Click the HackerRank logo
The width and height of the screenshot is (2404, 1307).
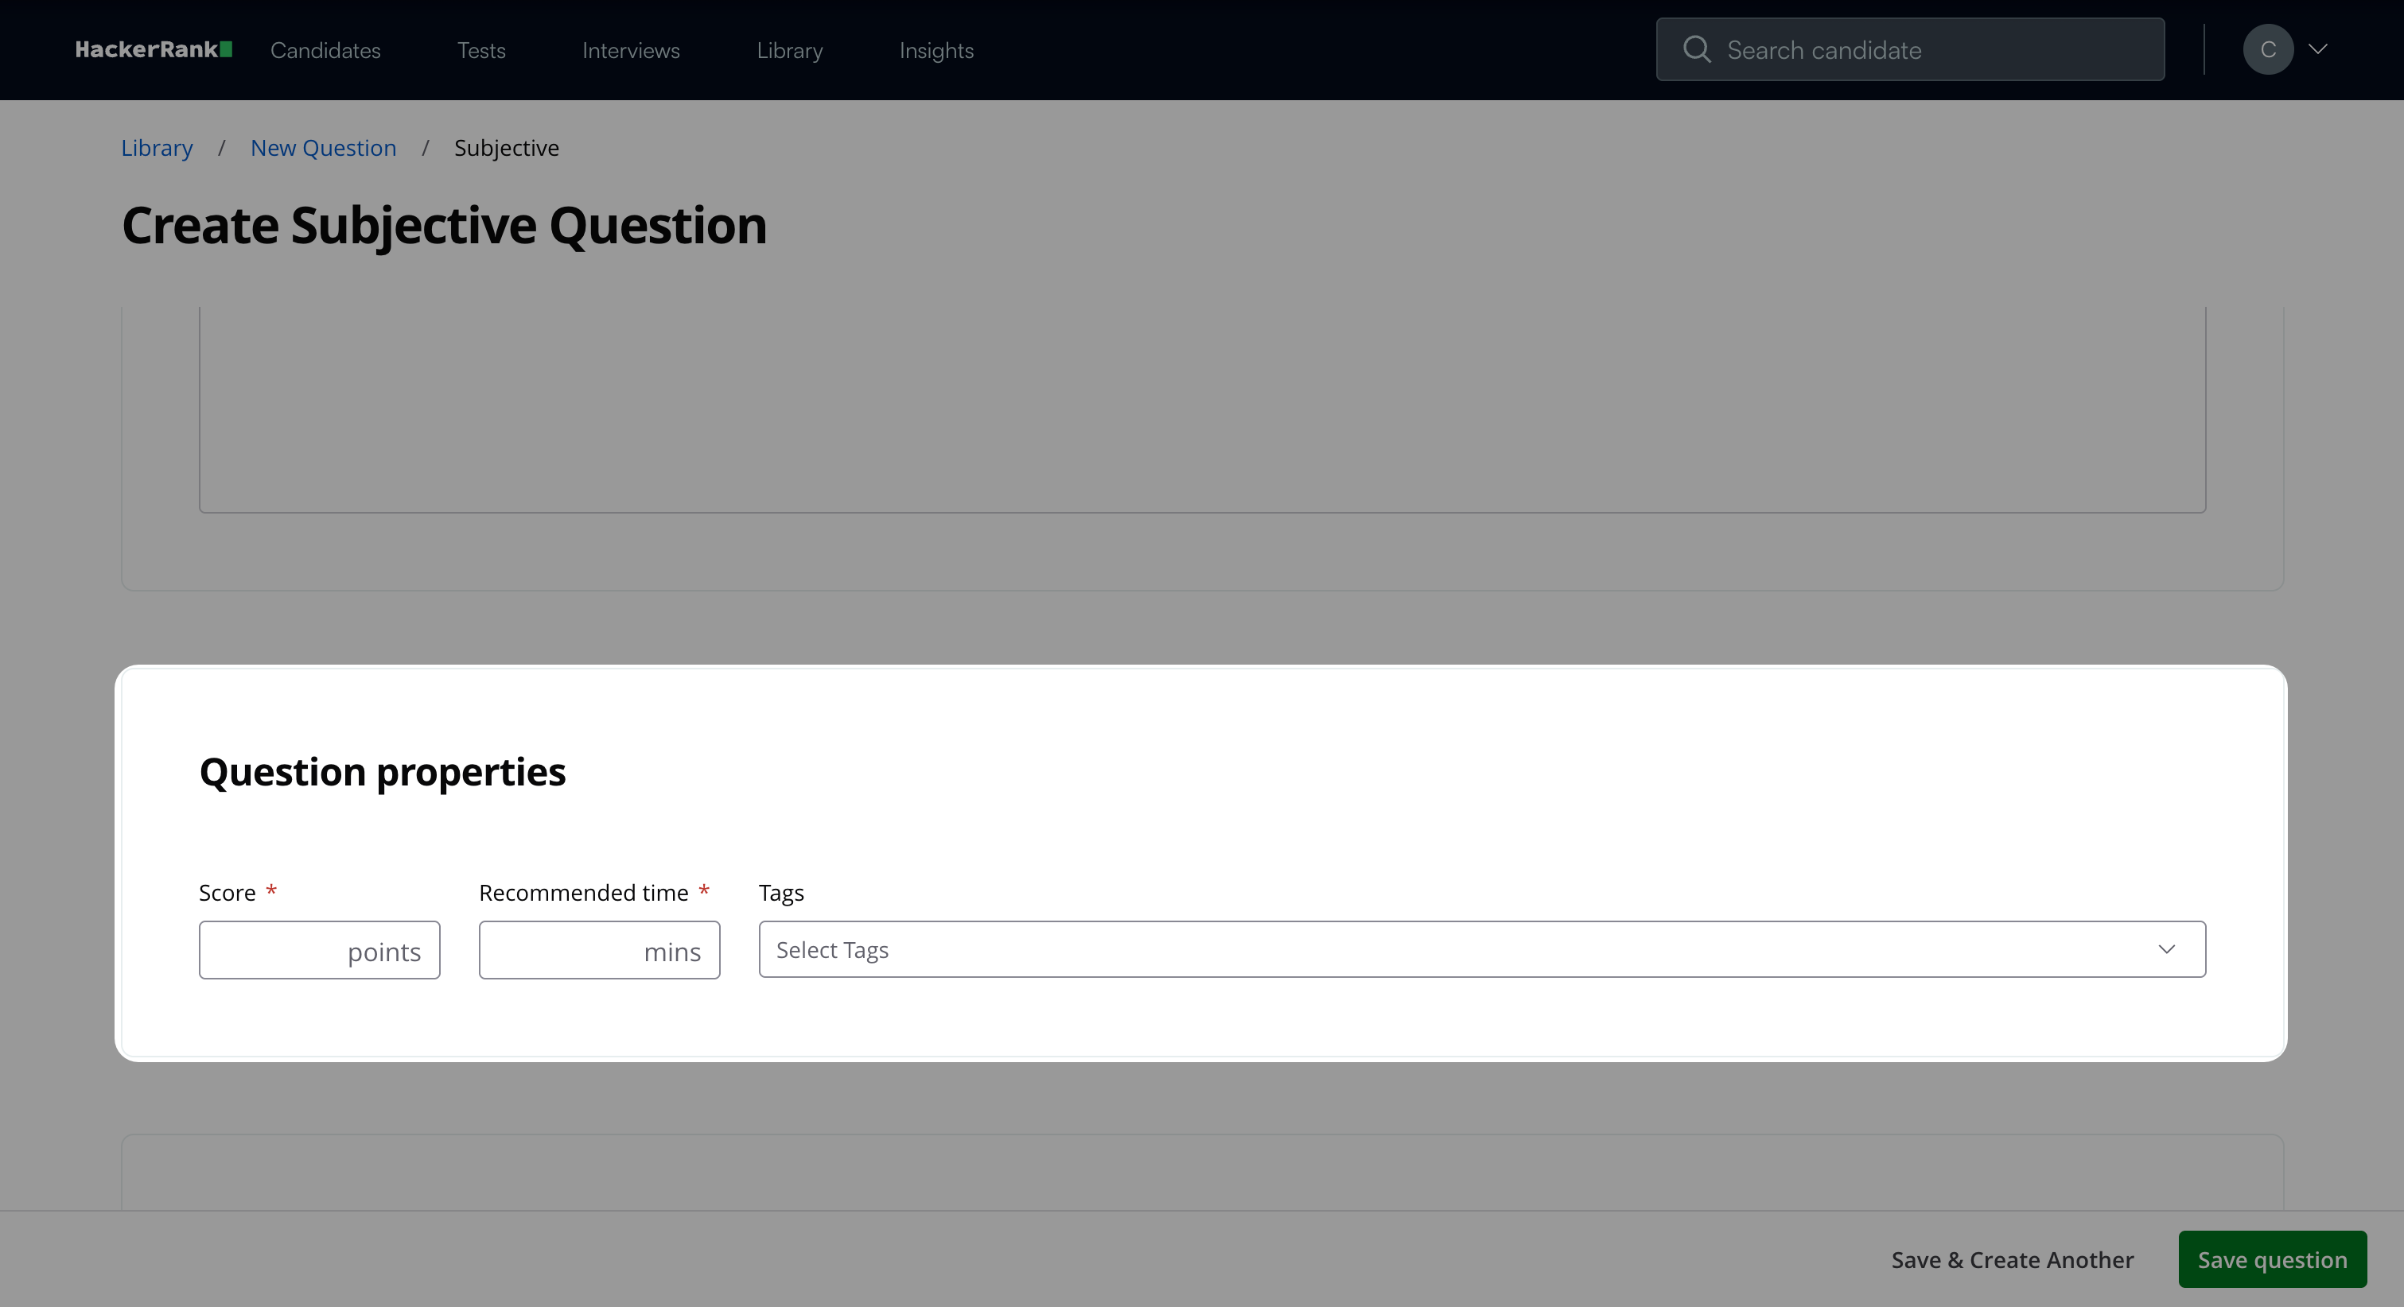153,49
